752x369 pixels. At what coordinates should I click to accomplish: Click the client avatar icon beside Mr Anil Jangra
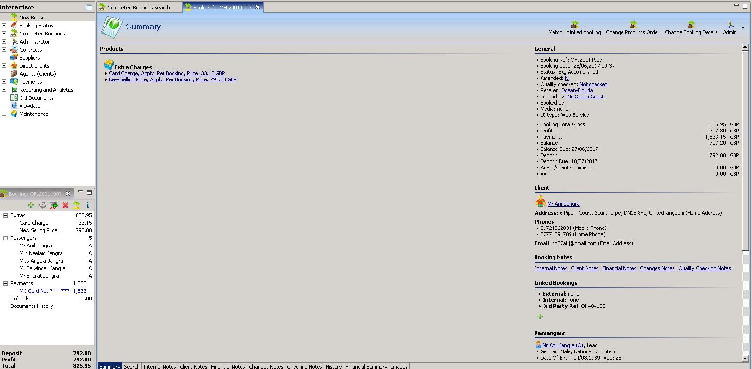point(541,202)
